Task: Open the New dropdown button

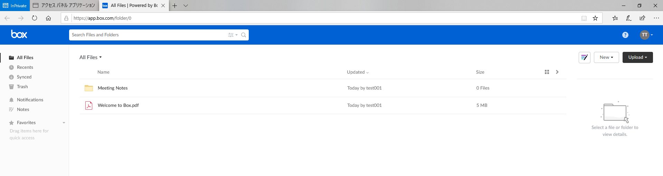Action: coord(606,57)
